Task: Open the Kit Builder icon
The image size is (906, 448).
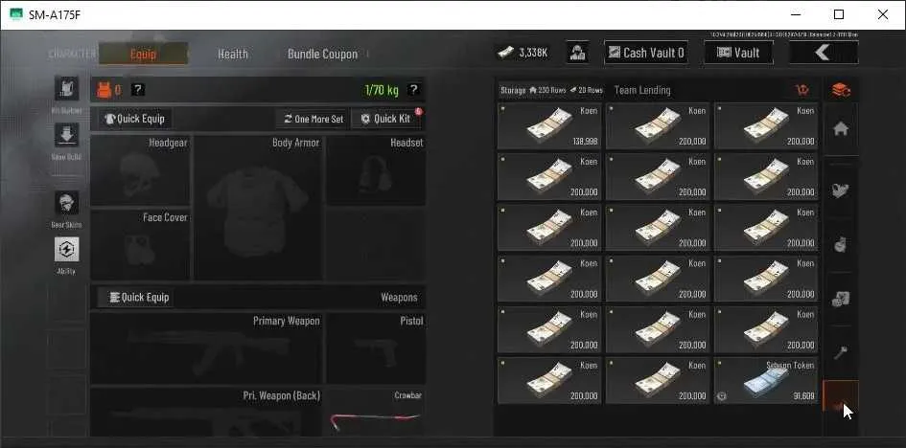Action: coord(66,88)
